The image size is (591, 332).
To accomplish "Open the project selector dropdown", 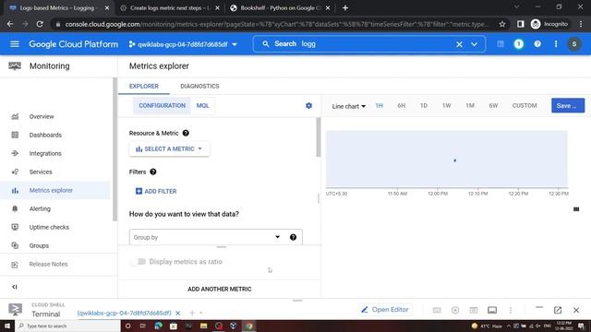I will coord(183,44).
